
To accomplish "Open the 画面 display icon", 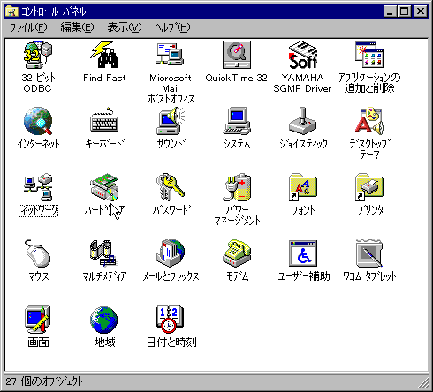I will tap(38, 320).
